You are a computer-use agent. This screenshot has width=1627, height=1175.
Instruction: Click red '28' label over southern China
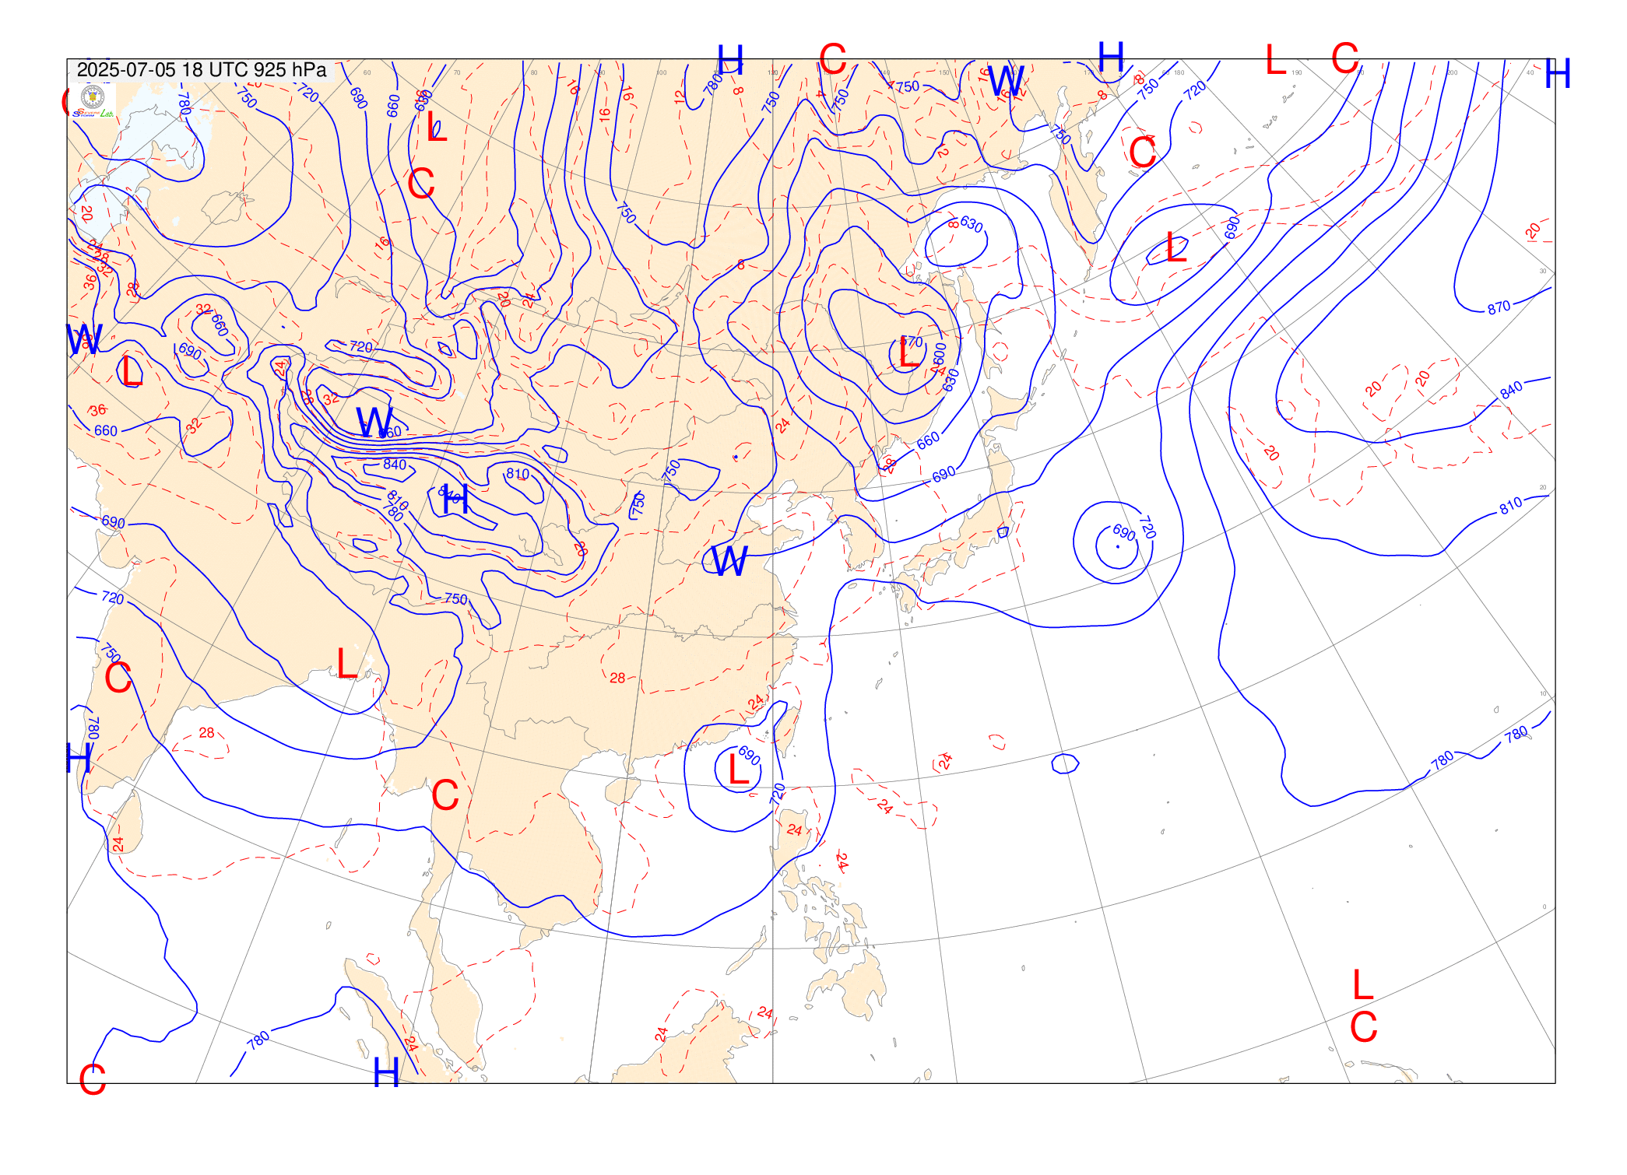pyautogui.click(x=617, y=678)
